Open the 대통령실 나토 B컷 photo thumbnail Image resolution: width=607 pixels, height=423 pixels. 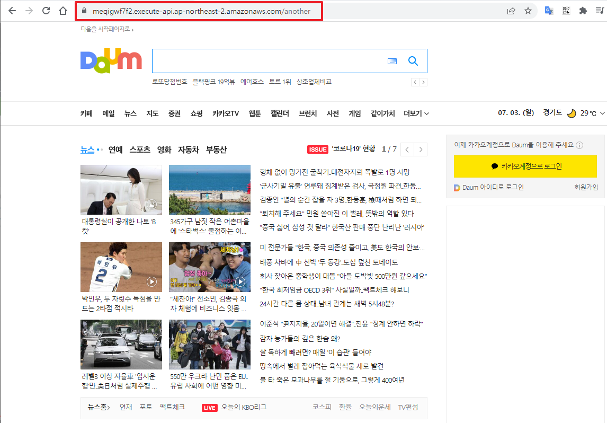(121, 189)
